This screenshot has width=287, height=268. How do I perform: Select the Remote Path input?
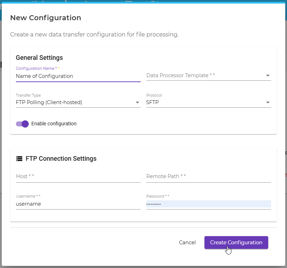208,176
